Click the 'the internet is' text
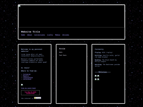This screenshot has height=107, width=143. 27,98
